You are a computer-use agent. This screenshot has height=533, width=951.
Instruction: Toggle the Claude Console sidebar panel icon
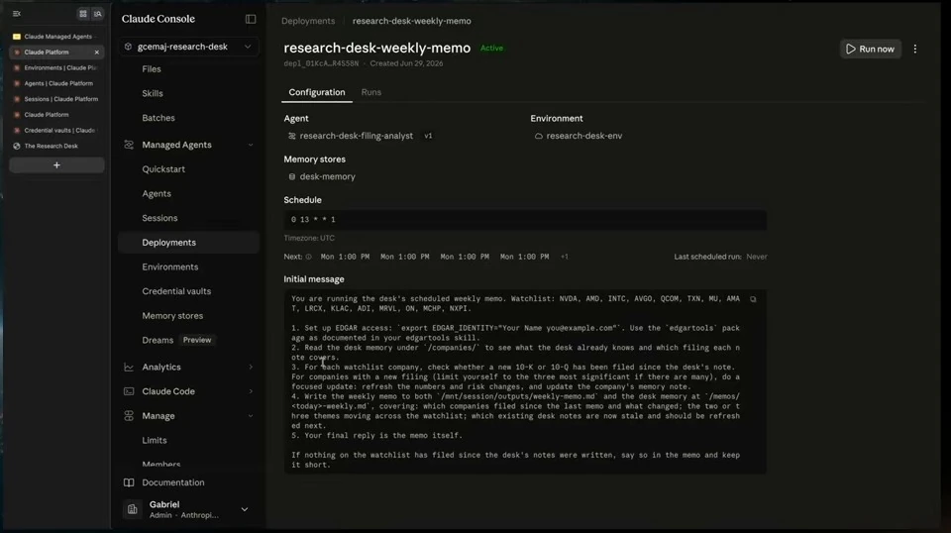coord(251,19)
